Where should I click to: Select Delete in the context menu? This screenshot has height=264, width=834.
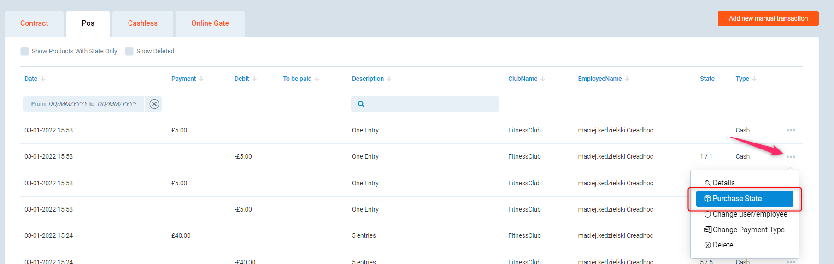point(722,245)
